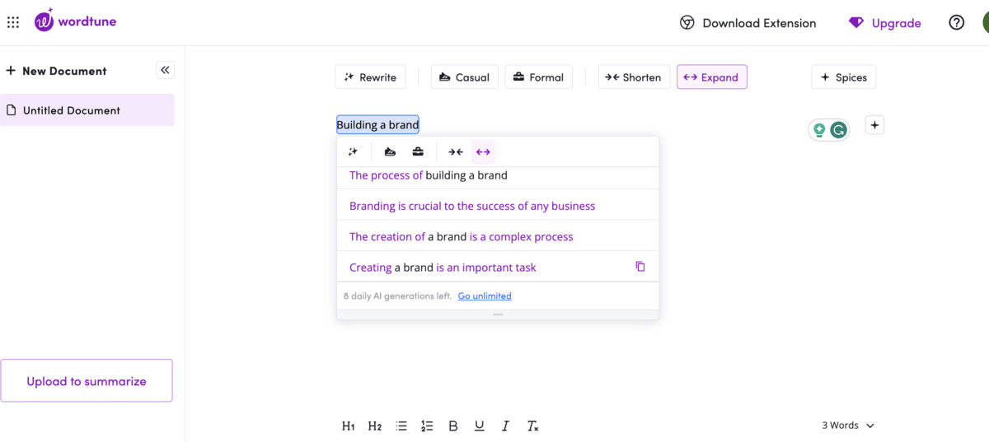This screenshot has width=989, height=442.
Task: Click the Expand button in top toolbar
Action: (712, 77)
